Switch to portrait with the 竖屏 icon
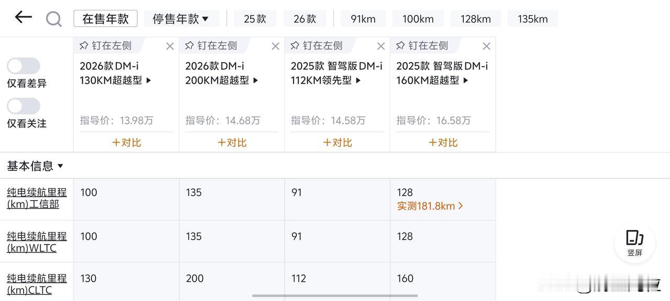Viewport: 670px width, 301px height. (x=634, y=243)
